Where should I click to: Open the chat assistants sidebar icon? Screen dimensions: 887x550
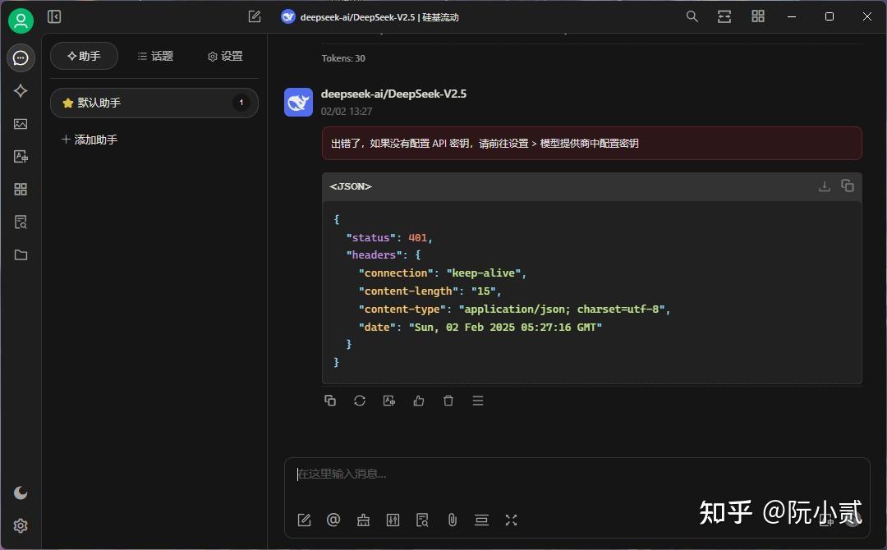pyautogui.click(x=21, y=57)
